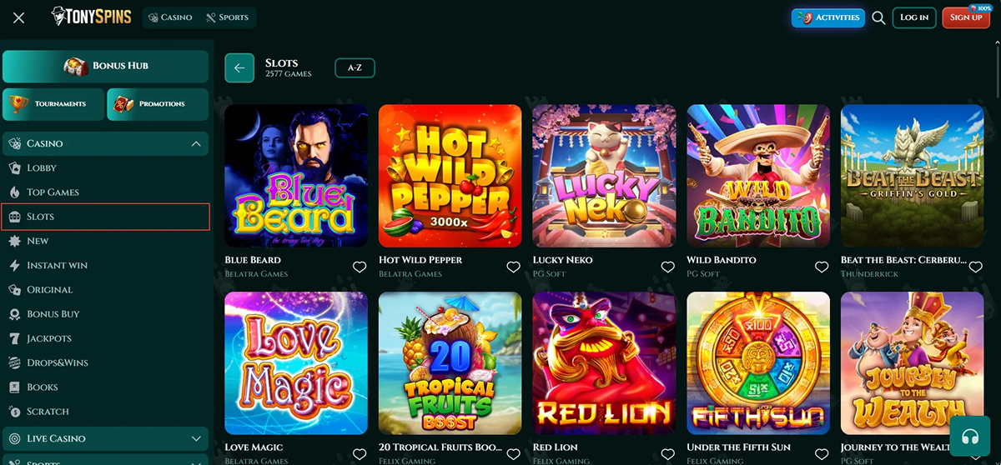Open the Hot Wild Pepper game thumbnail
Viewport: 1001px width, 465px height.
[x=450, y=176]
